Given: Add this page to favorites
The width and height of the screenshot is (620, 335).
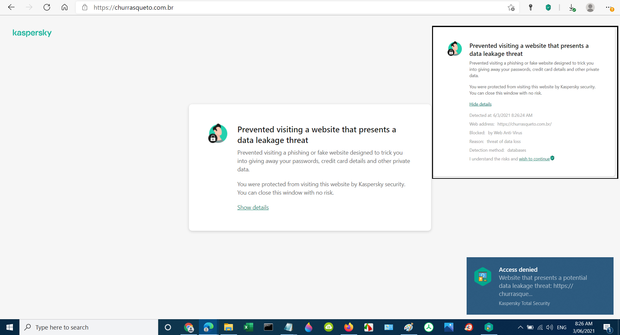Looking at the screenshot, I should pyautogui.click(x=511, y=7).
